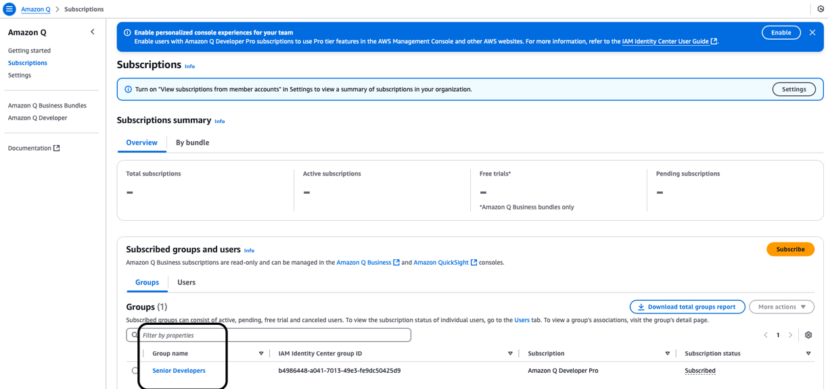Select the Groups tab
This screenshot has height=389, width=828.
point(147,282)
